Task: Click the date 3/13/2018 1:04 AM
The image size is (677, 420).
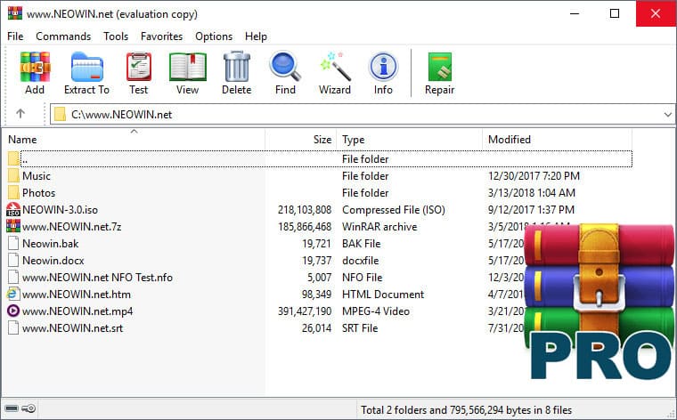Action: point(532,193)
